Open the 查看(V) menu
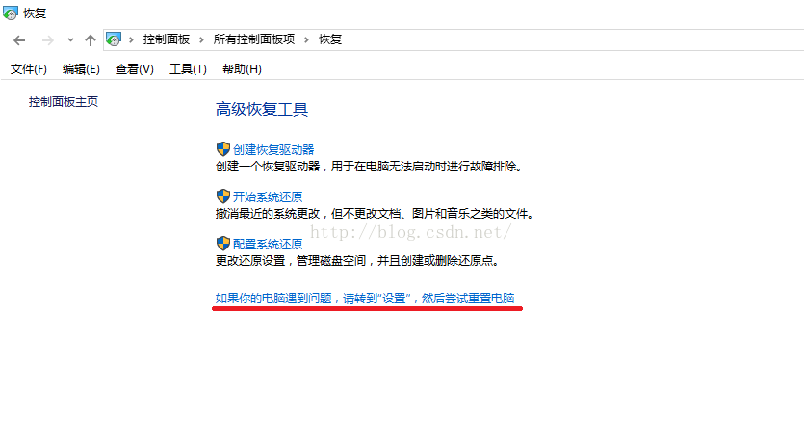This screenshot has height=443, width=804. [x=135, y=69]
